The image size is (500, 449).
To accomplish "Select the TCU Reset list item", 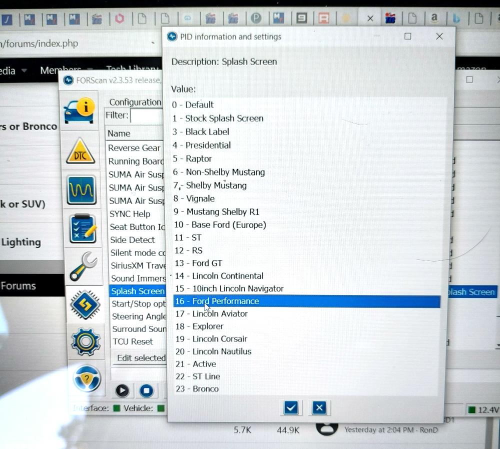I will (x=132, y=341).
